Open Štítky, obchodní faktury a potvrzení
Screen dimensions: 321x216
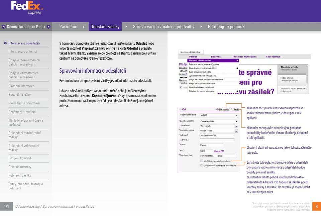tap(26, 186)
